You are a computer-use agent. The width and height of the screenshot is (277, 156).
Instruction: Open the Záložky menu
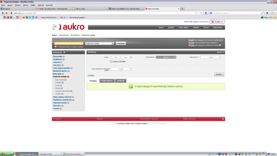[x=33, y=5]
